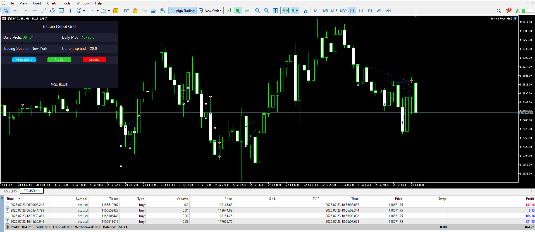Select the equidistant channel tool

tap(52, 11)
